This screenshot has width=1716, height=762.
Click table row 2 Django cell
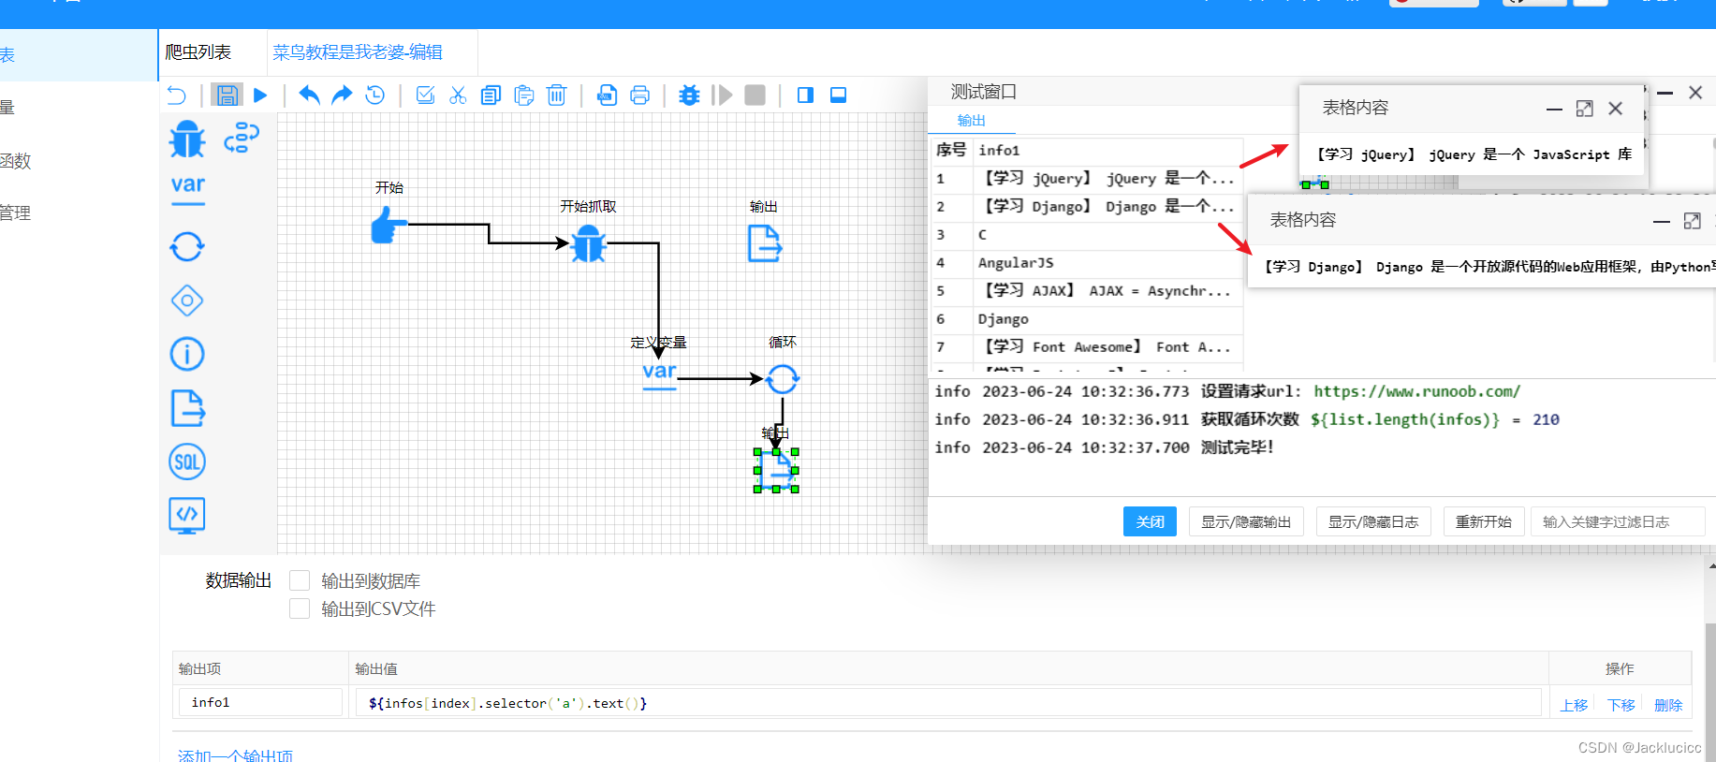[1107, 206]
